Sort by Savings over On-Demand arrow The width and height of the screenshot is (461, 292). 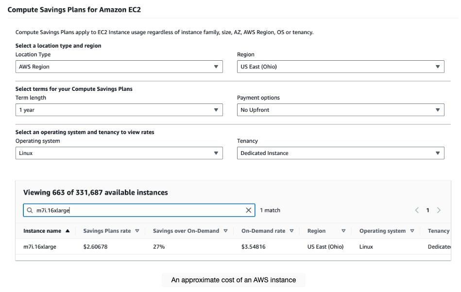click(225, 231)
